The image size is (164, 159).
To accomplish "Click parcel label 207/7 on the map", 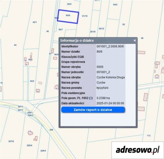I will coord(21,110).
